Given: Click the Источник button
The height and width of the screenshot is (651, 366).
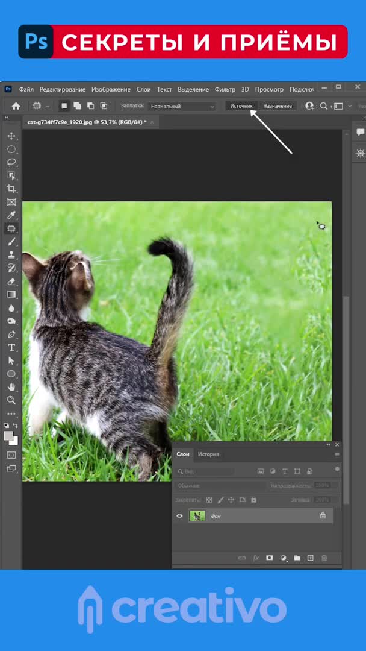Looking at the screenshot, I should click(x=241, y=106).
